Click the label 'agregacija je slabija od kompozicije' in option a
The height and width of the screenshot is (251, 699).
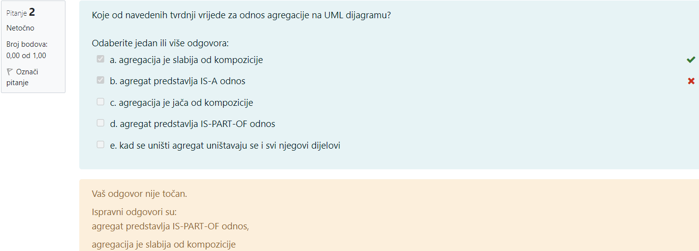[x=191, y=60]
